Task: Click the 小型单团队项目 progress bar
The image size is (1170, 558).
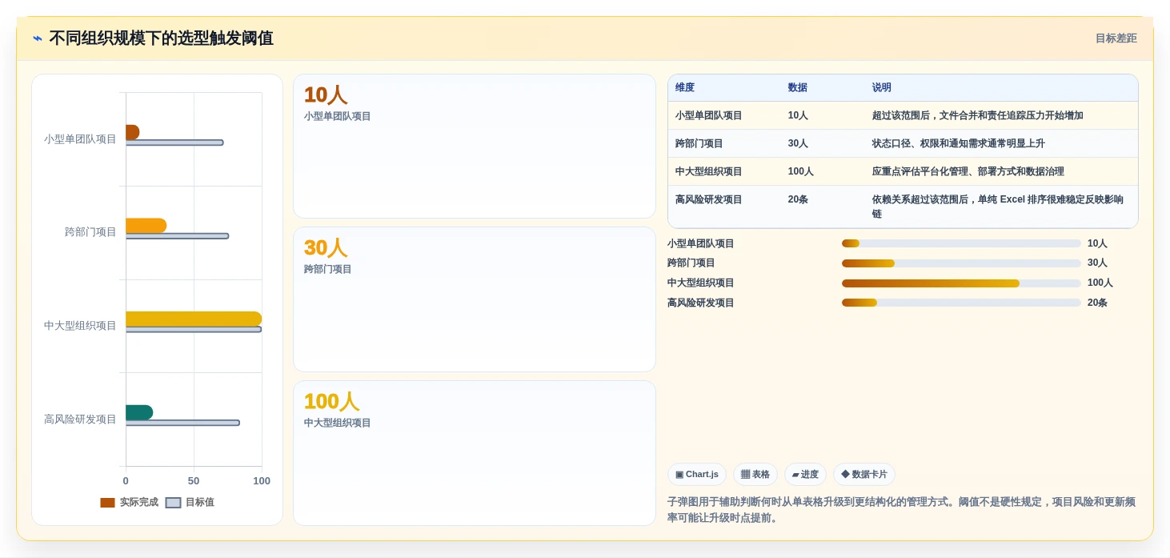Action: [x=961, y=243]
